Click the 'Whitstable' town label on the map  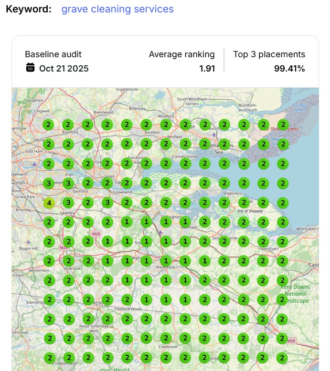coord(306,229)
